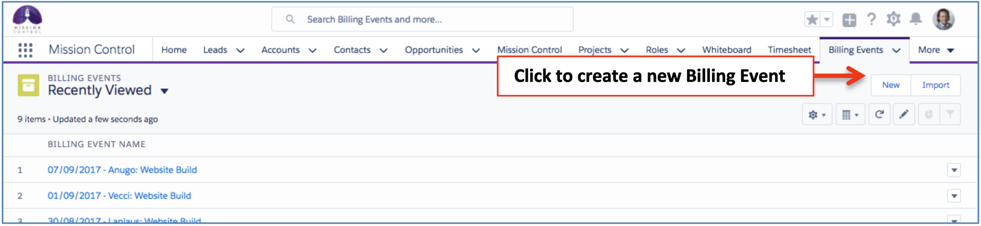Open row actions for Anugo Website Build
981x226 pixels.
pyautogui.click(x=954, y=170)
